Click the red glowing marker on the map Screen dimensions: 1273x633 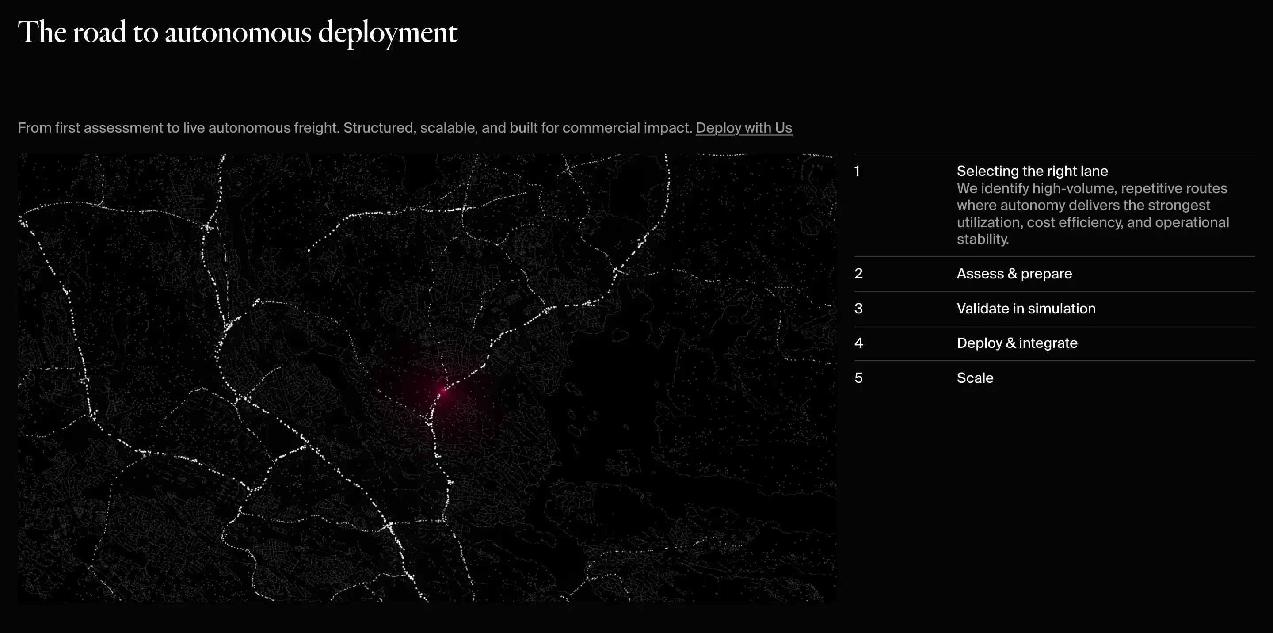(x=443, y=390)
